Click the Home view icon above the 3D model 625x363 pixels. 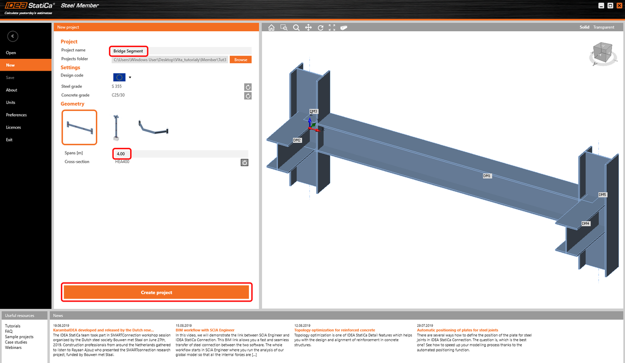[x=271, y=27]
